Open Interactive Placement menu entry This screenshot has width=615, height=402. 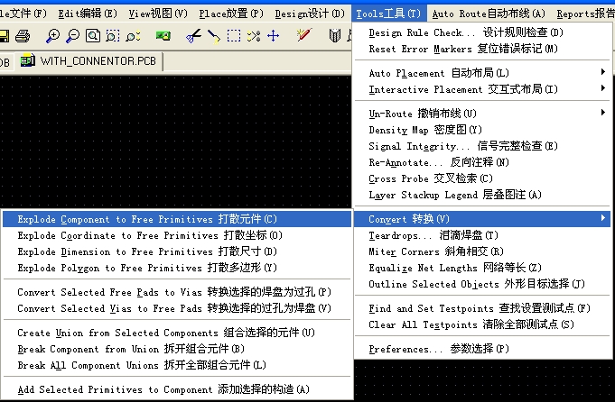[482, 89]
